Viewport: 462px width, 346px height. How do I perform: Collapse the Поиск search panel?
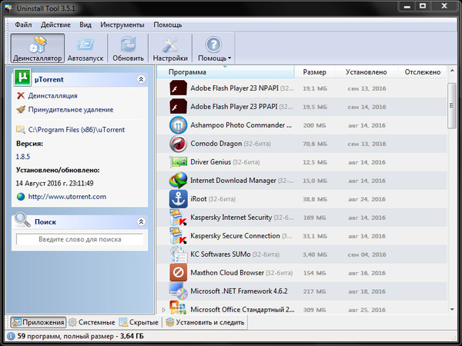[x=141, y=221]
